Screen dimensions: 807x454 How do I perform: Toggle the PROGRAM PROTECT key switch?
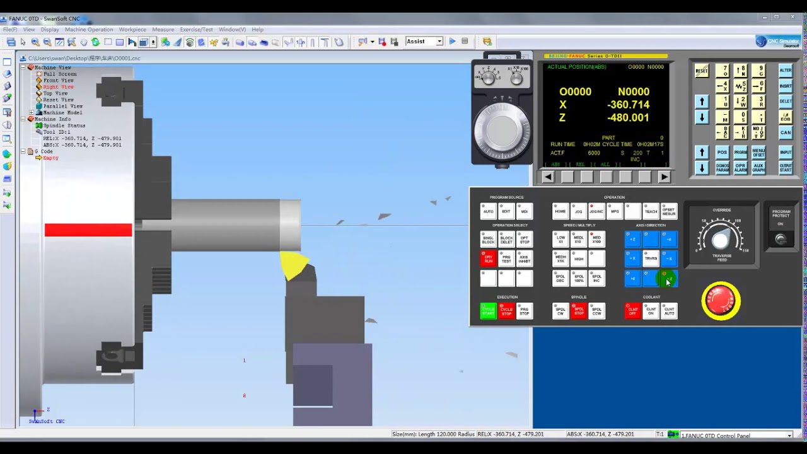pos(781,240)
